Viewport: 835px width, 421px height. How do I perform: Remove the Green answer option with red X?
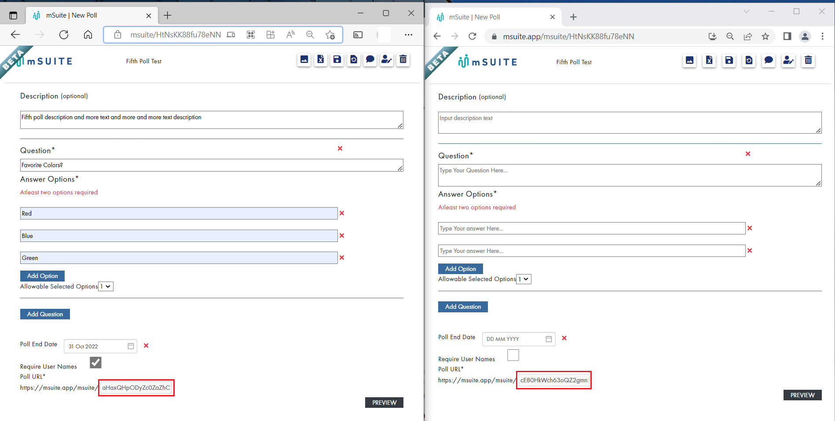click(x=342, y=258)
